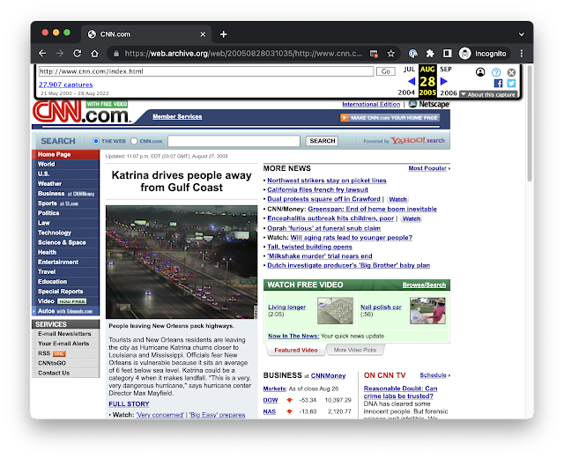Open the browser home icon
This screenshot has width=564, height=459.
(x=94, y=54)
